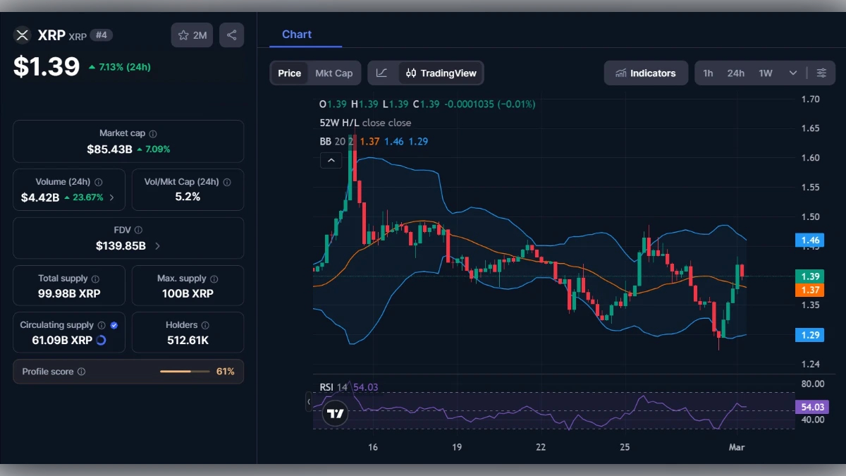Enable the 1h timeframe
846x476 pixels.
coord(709,73)
